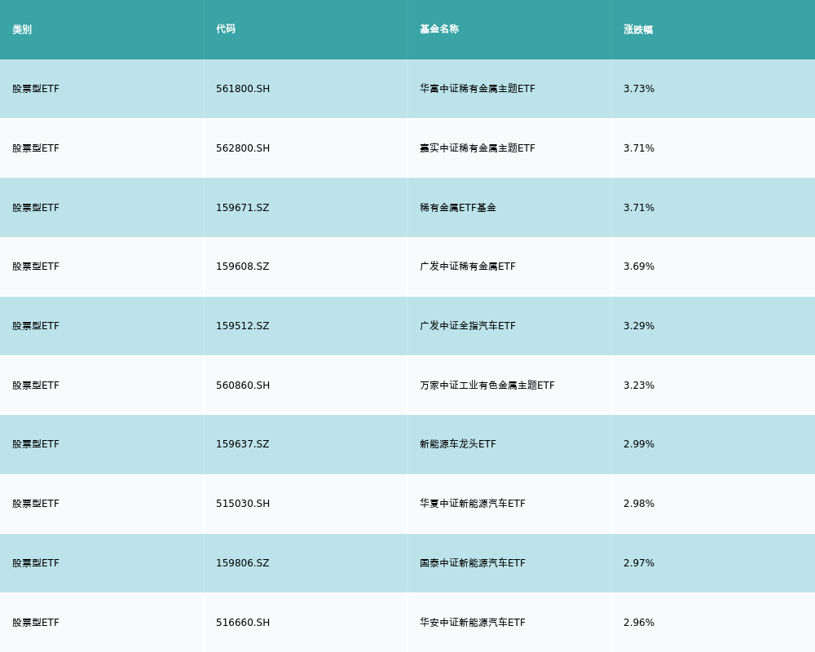Click 股票型ETF in the 159512.SZ row
Screen dimensions: 815x652
tap(36, 326)
